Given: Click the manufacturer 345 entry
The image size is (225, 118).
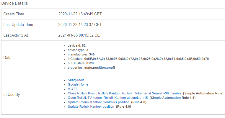Looking at the screenshot, I should coord(81,55).
